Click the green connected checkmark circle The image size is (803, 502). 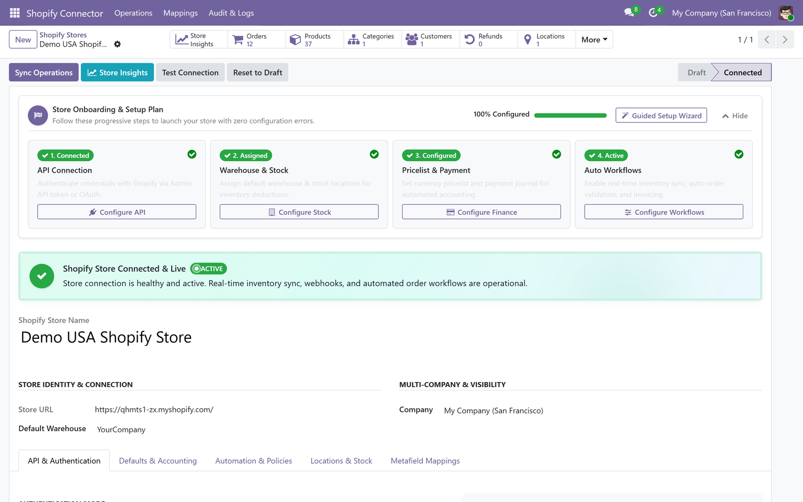pos(42,276)
